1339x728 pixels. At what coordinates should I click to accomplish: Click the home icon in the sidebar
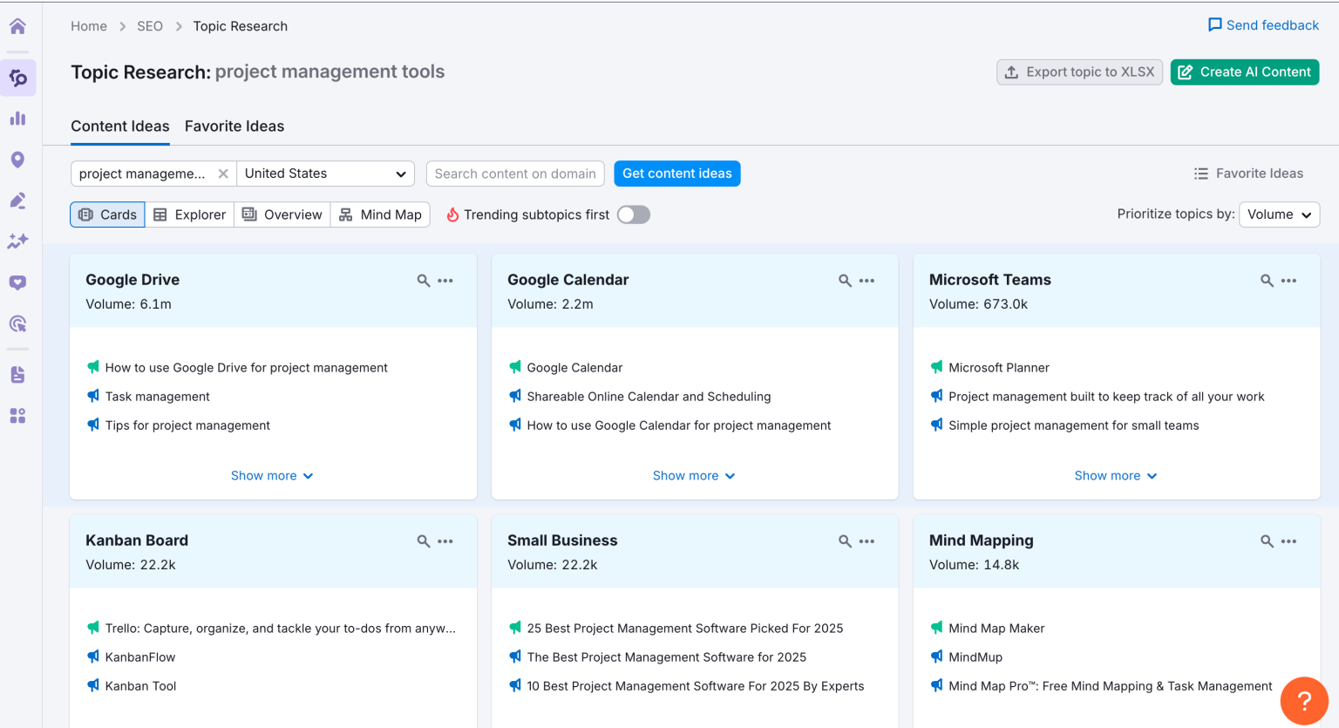[17, 26]
